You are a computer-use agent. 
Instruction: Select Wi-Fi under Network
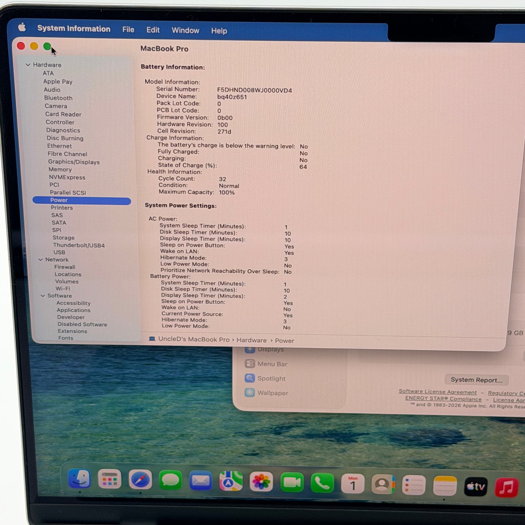coord(63,288)
